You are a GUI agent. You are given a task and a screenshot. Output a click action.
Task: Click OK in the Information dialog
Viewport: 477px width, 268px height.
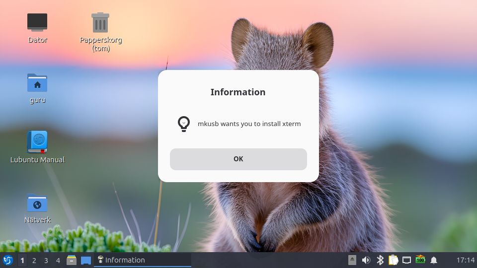click(x=238, y=159)
